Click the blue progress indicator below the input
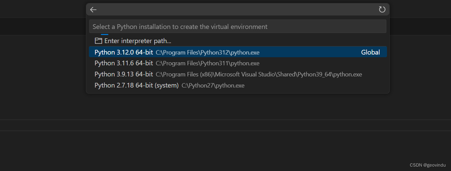Image resolution: width=451 pixels, height=171 pixels. (x=105, y=34)
